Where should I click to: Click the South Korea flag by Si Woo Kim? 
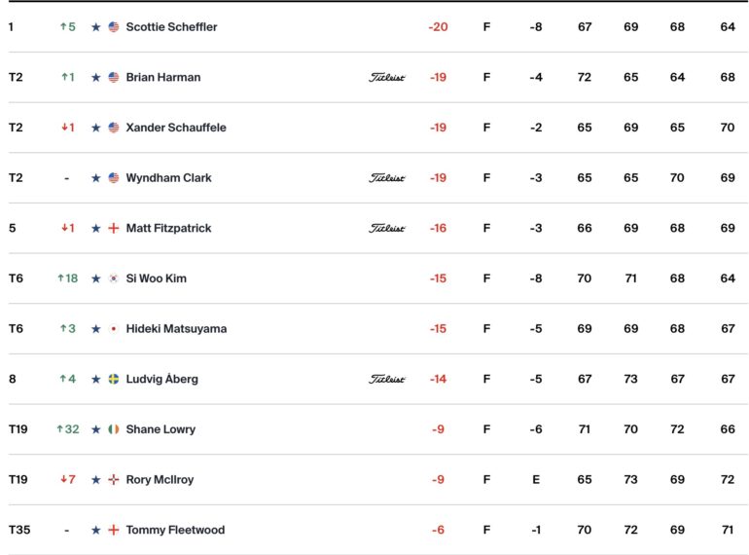coord(114,278)
